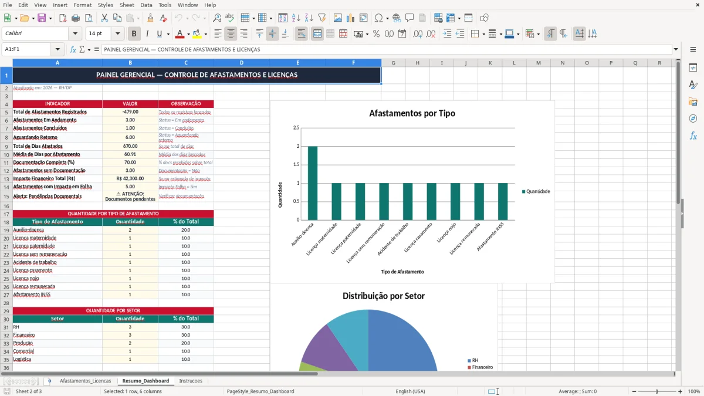The height and width of the screenshot is (396, 704).
Task: Toggle Center Horizontally alignment
Action: [x=231, y=34]
